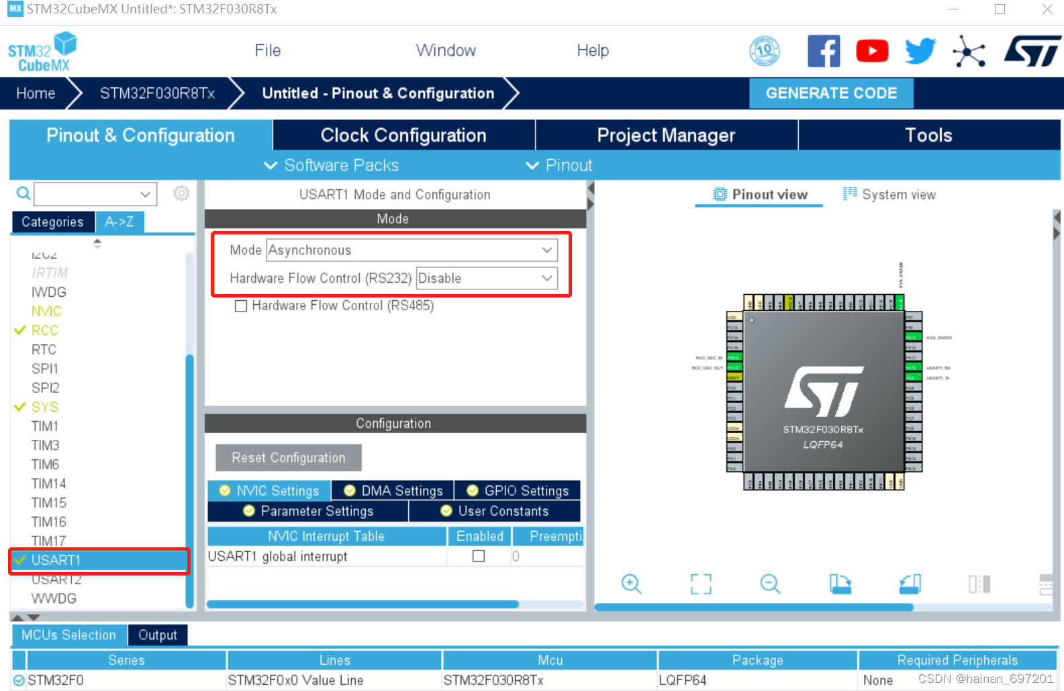Open the Help menu
Screen dimensions: 1064x691
coord(593,50)
